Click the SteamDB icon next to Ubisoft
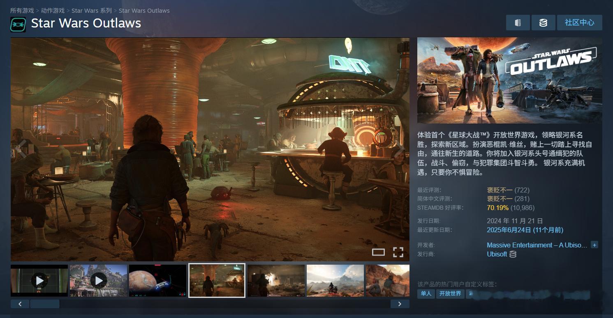 click(x=513, y=254)
